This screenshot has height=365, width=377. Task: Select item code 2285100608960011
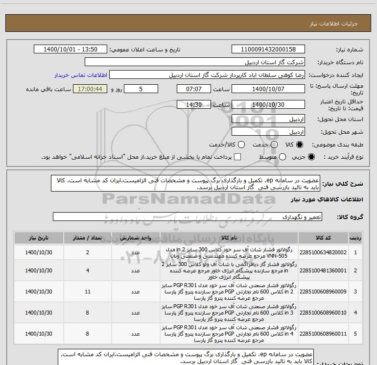(323, 334)
